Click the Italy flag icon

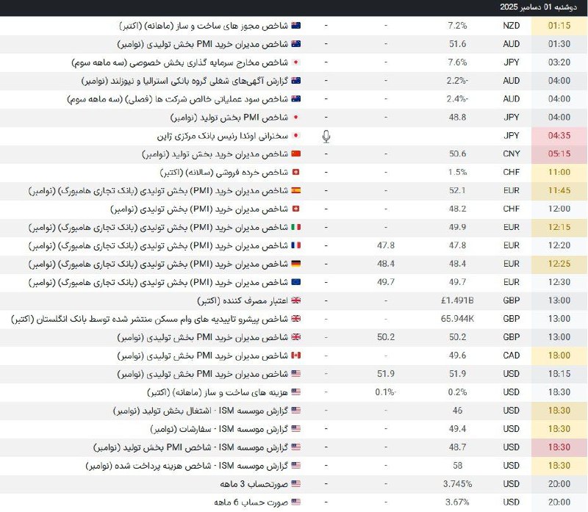click(x=295, y=228)
